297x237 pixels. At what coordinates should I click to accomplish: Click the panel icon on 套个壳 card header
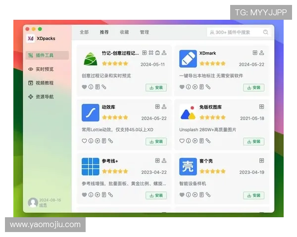tap(261, 160)
